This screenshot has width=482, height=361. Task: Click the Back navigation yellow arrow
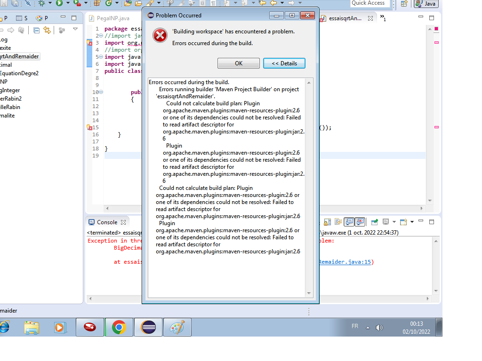click(x=273, y=3)
